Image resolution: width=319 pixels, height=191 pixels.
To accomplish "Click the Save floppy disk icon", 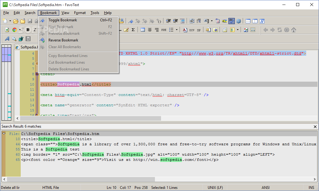I will 30,21.
